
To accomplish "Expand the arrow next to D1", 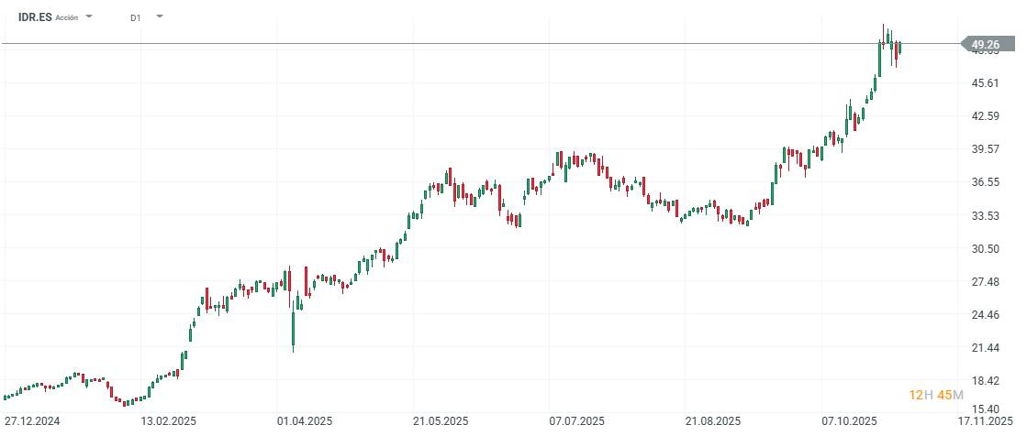I will click(x=160, y=16).
